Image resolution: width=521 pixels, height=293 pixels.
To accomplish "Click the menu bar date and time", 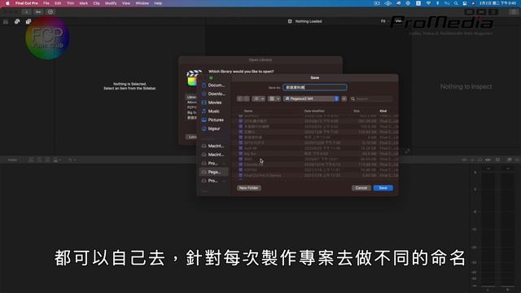I will tap(497, 3).
